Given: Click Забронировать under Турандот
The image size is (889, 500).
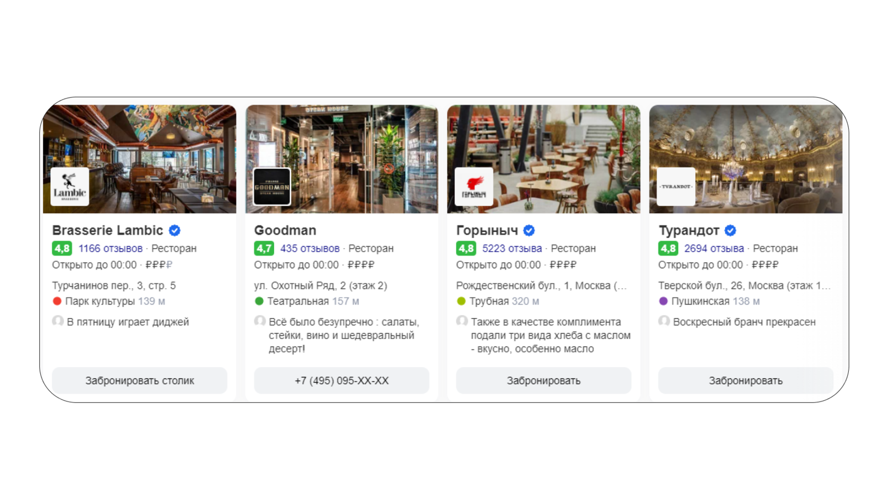Looking at the screenshot, I should click(746, 380).
